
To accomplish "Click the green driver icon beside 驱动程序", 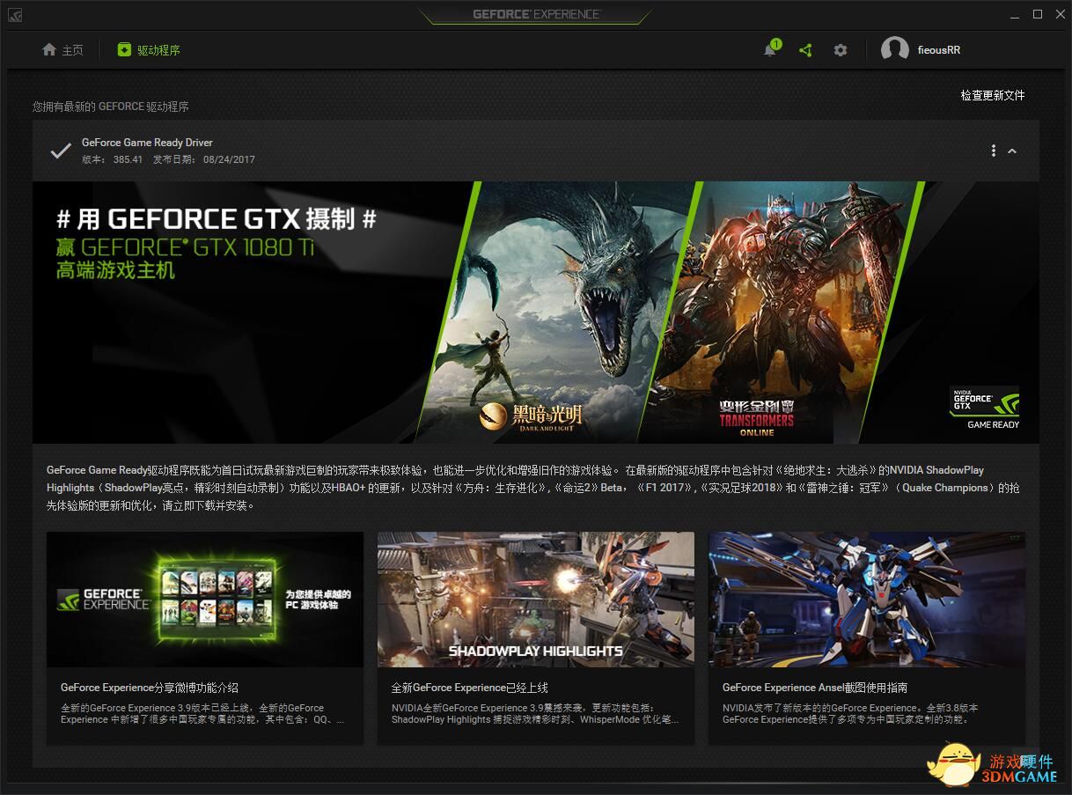I will click(124, 50).
